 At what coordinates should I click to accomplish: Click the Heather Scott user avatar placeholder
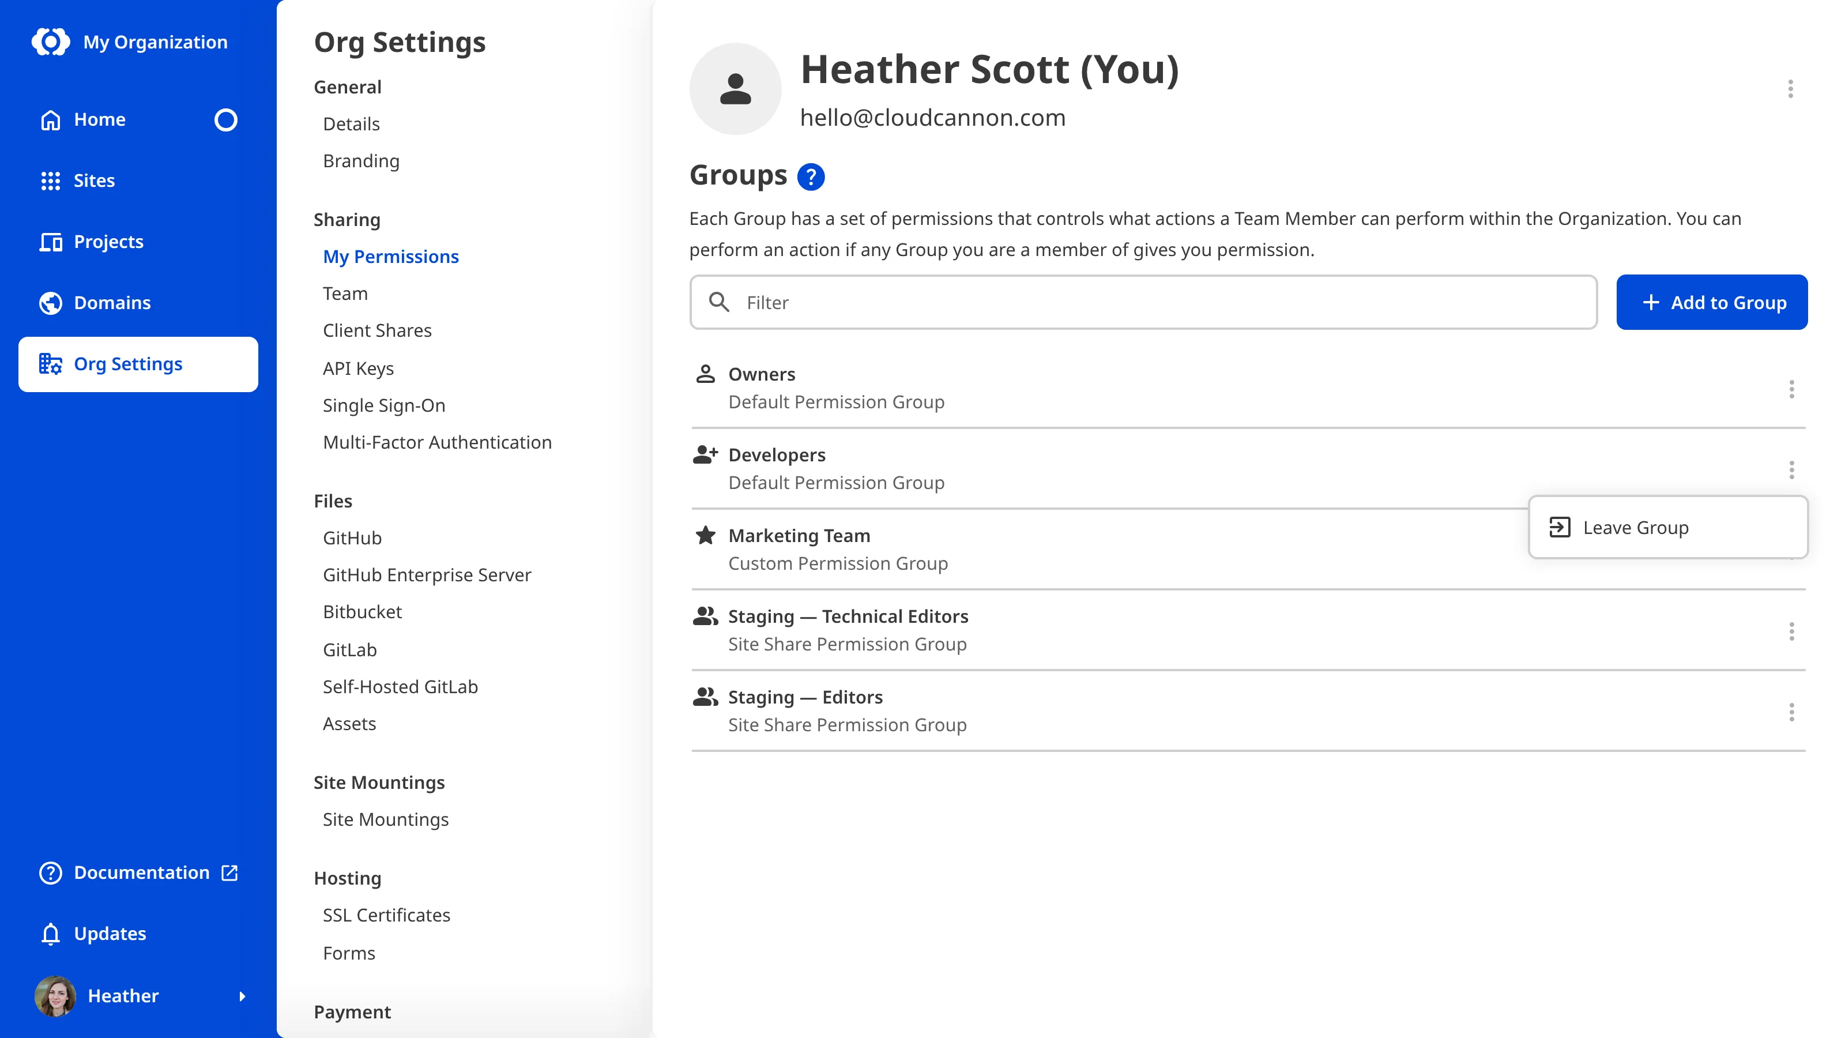[x=735, y=89]
